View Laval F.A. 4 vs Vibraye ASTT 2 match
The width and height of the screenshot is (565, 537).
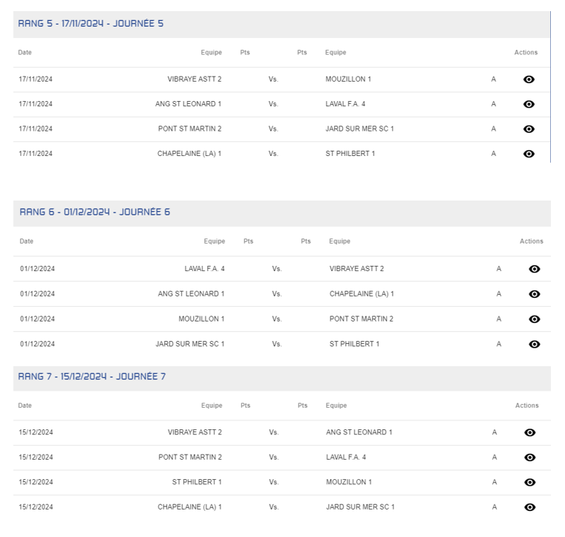(x=534, y=270)
